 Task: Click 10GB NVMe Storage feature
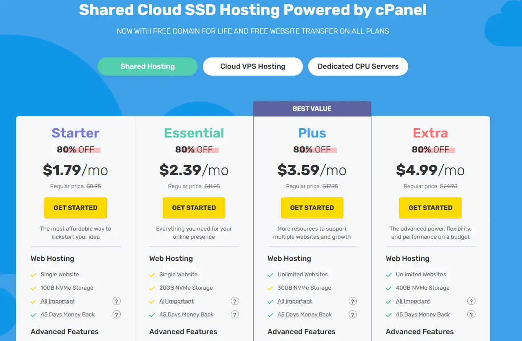67,288
